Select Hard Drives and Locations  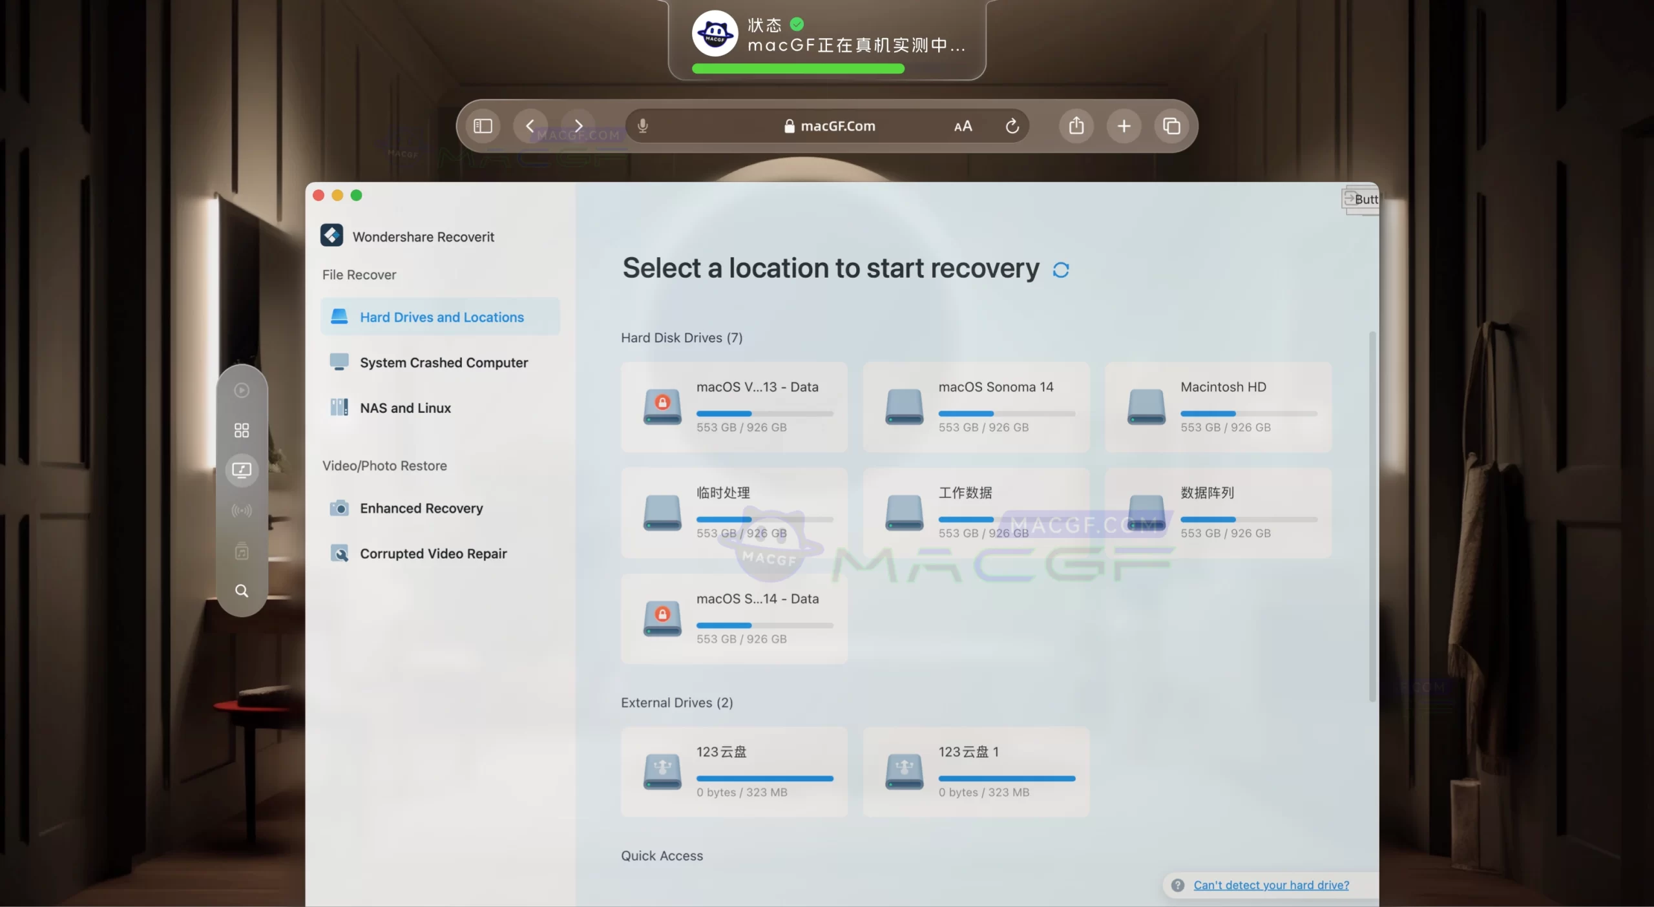441,317
